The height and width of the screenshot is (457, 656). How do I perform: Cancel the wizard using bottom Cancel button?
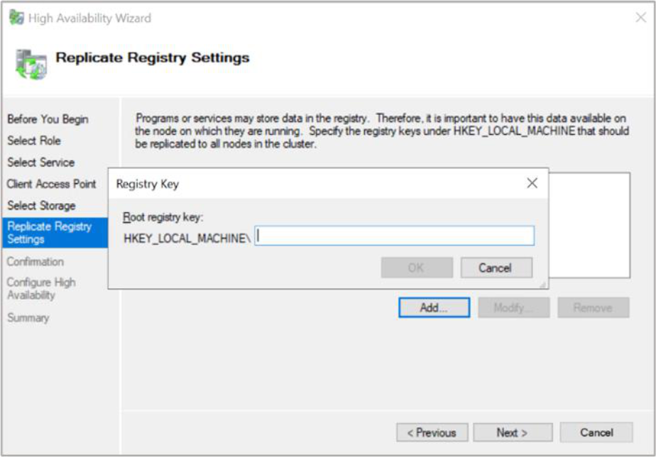[596, 432]
